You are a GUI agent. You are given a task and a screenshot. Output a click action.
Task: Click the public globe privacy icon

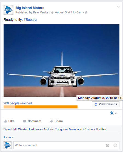[x=86, y=12]
